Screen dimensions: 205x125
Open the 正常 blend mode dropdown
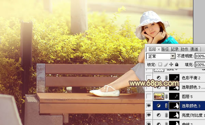[x=161, y=56]
